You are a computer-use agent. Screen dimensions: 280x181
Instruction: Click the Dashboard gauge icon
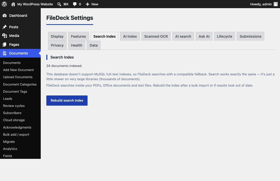coord(5,16)
